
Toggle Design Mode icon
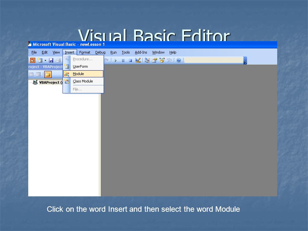click(138, 60)
